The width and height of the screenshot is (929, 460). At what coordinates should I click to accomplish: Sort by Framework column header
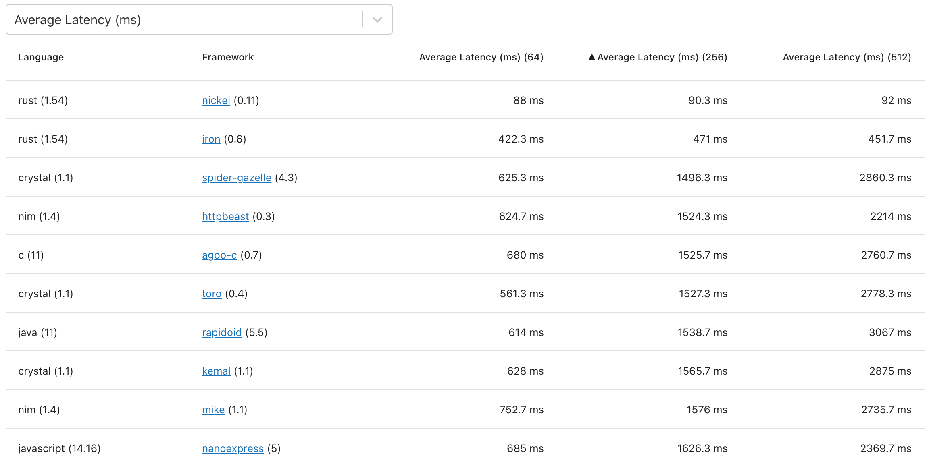tap(227, 57)
